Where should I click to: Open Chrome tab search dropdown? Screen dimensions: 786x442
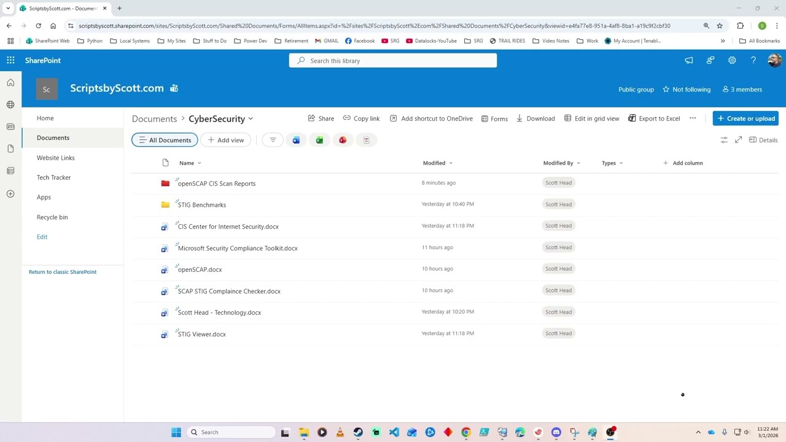8,8
